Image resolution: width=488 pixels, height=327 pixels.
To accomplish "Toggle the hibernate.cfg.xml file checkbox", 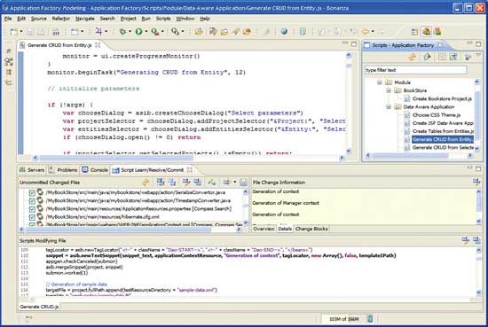I will [x=32, y=217].
